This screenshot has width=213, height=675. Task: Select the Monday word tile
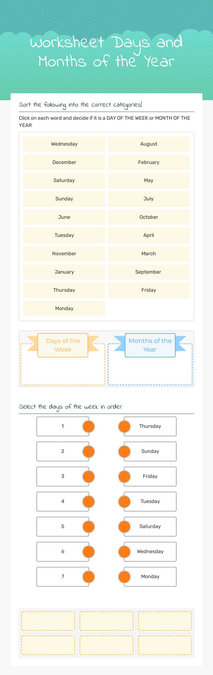64,308
